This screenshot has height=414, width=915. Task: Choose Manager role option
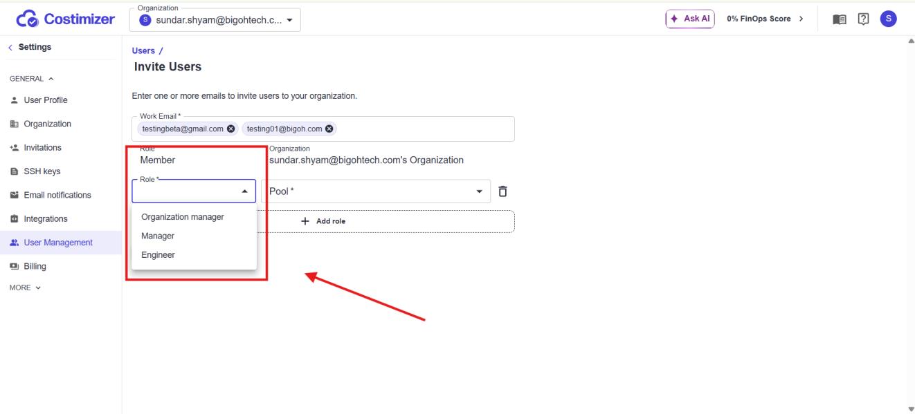194,236
